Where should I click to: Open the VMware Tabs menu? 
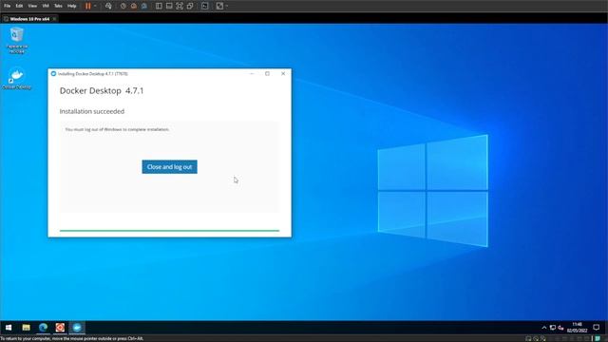(58, 6)
